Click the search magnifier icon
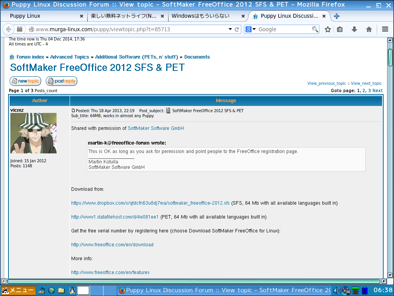Screen dimensions: 394x296 coord(315,29)
